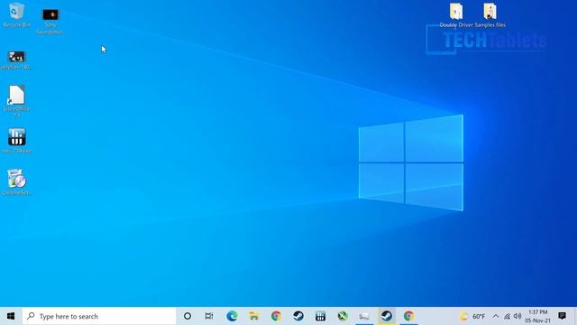Open Cortana from the taskbar circle icon

(x=188, y=316)
